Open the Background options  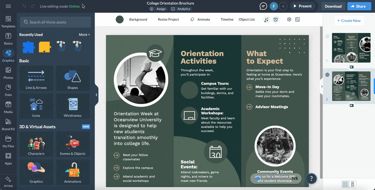(x=138, y=19)
